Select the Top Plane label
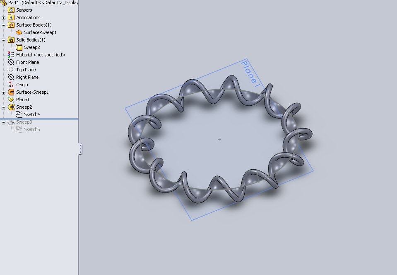Screen dimensions: 397x275 point(26,70)
